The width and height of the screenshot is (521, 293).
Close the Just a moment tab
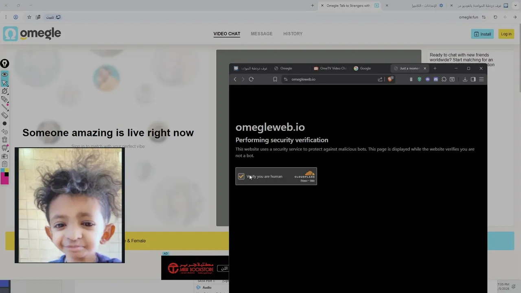(x=425, y=68)
